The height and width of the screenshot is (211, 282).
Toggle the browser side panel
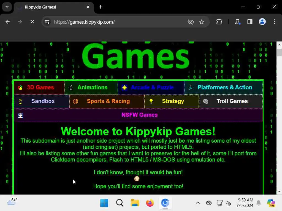tap(250, 22)
